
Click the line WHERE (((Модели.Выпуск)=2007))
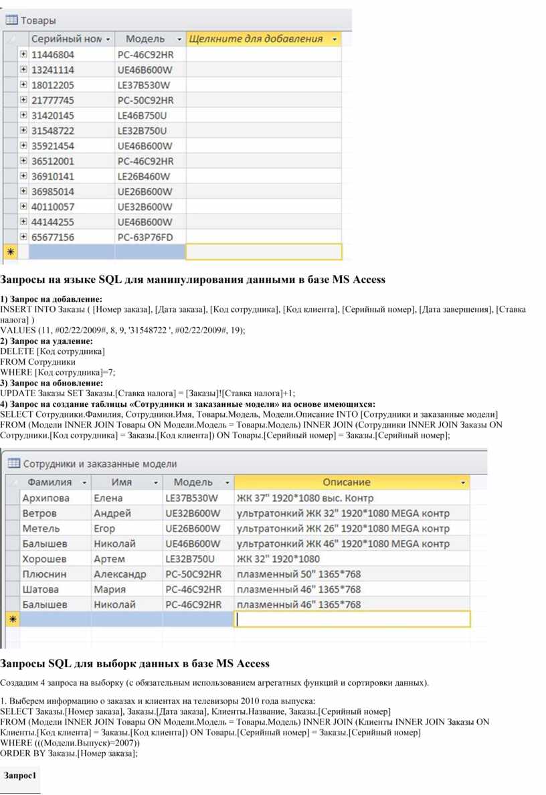click(x=70, y=742)
